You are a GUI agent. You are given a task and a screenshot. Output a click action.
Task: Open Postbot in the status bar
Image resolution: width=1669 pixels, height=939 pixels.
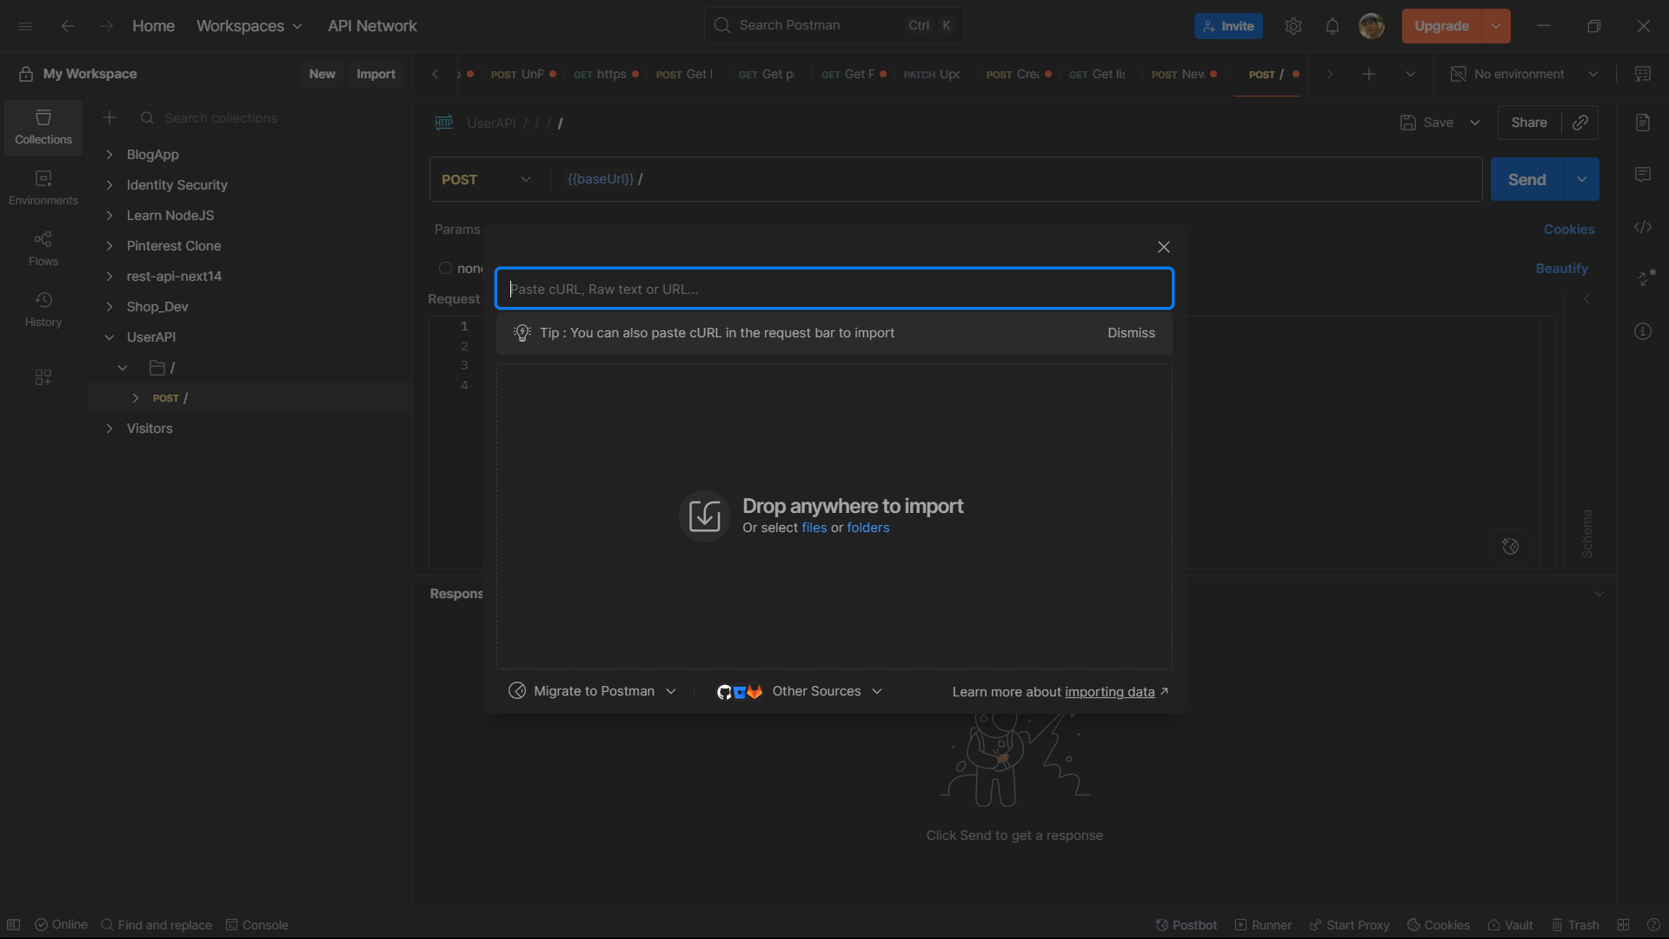pos(1186,925)
